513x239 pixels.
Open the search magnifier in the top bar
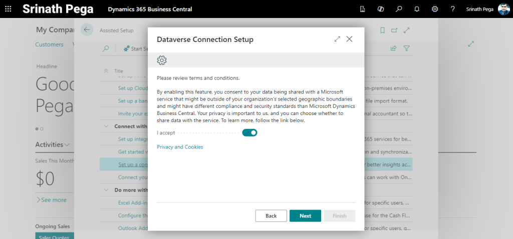coord(399,9)
